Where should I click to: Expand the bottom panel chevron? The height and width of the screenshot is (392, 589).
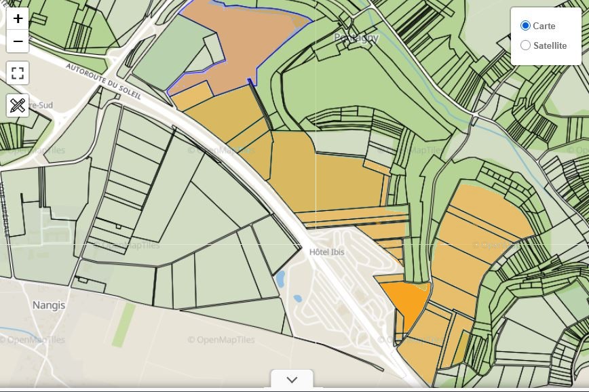(x=292, y=380)
